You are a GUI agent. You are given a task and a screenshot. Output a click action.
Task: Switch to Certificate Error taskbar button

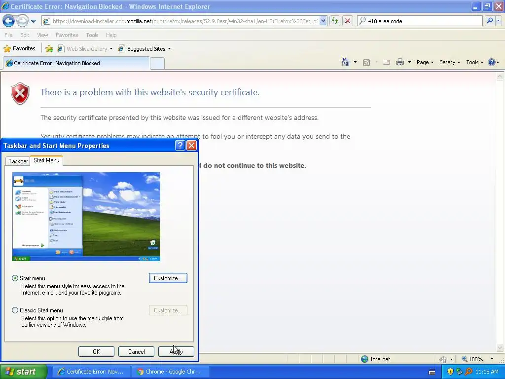(91, 372)
